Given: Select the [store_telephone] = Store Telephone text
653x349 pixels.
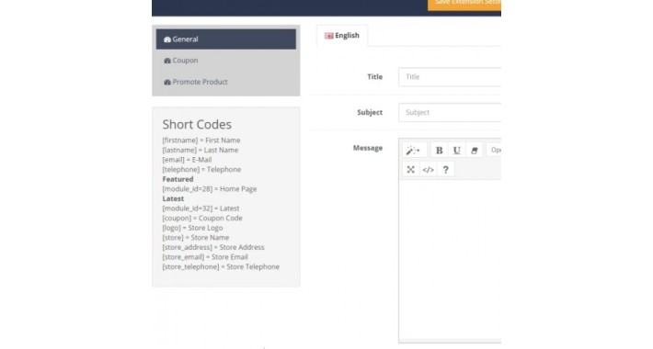Looking at the screenshot, I should 221,266.
